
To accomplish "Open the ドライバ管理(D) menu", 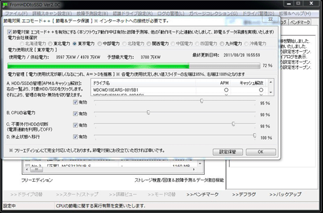I will click(258, 13).
